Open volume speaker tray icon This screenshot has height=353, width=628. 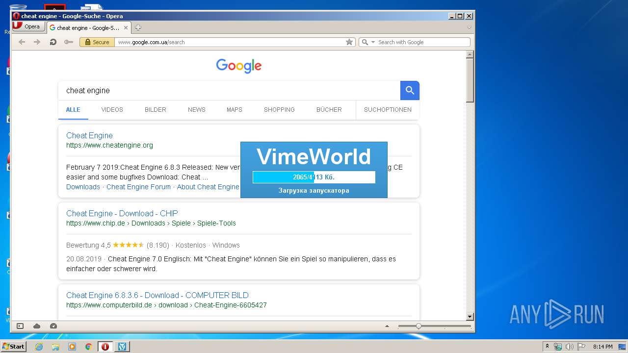coord(569,347)
